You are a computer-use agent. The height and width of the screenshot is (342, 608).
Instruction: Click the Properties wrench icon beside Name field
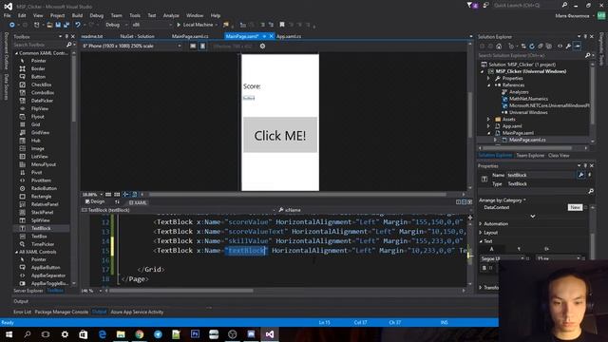pyautogui.click(x=580, y=175)
